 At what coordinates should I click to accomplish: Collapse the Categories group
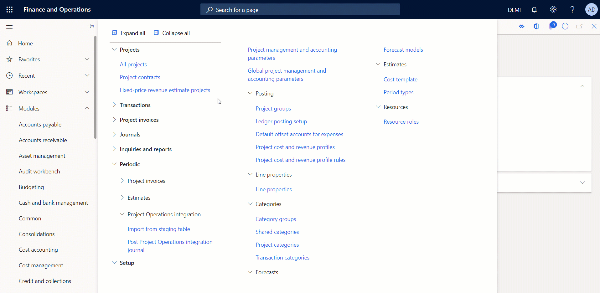(x=250, y=204)
